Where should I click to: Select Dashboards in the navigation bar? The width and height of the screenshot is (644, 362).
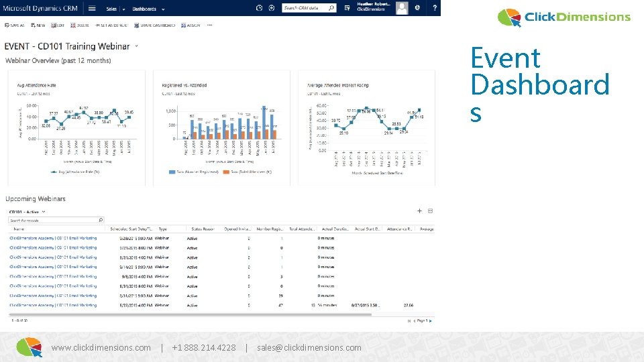(x=144, y=9)
